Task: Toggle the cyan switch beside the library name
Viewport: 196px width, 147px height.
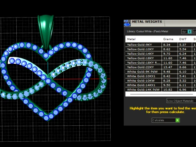Action: (189, 31)
